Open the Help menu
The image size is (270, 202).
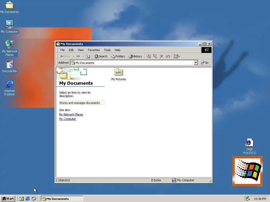117,50
